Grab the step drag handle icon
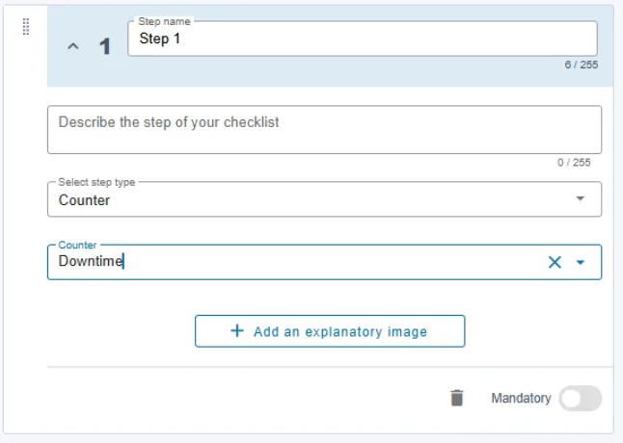Image resolution: width=623 pixels, height=443 pixels. [26, 27]
